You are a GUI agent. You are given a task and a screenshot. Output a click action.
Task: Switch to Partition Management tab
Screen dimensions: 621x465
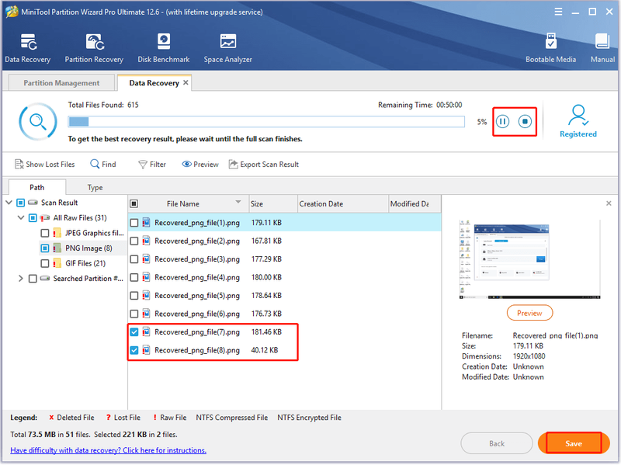point(61,83)
